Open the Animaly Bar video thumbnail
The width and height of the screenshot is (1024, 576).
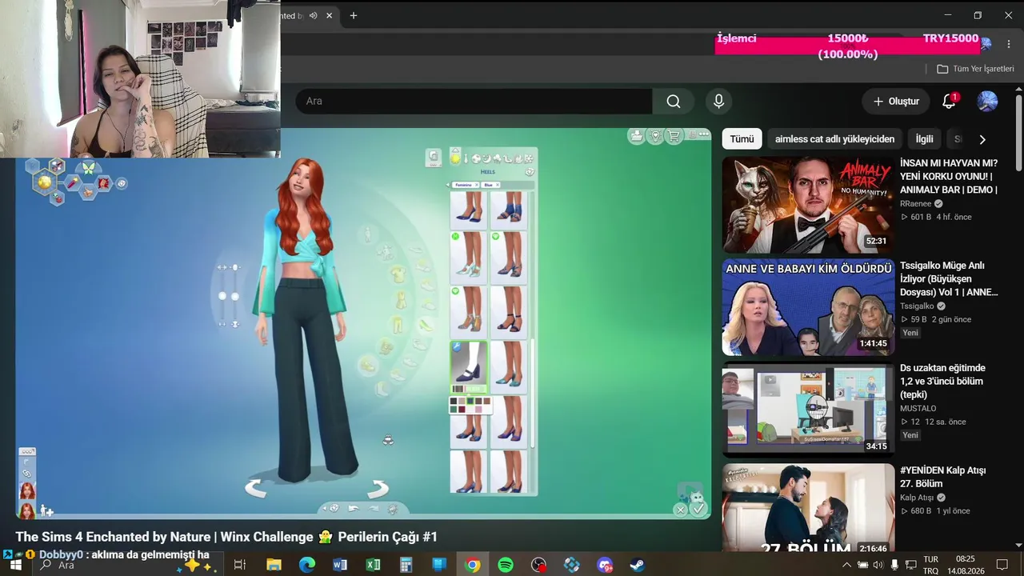click(x=808, y=205)
